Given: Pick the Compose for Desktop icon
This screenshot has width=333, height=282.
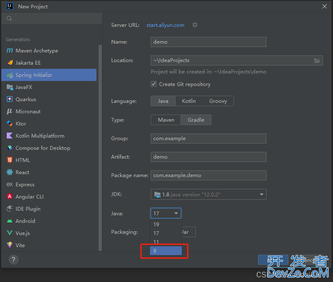Looking at the screenshot, I should tap(10, 148).
